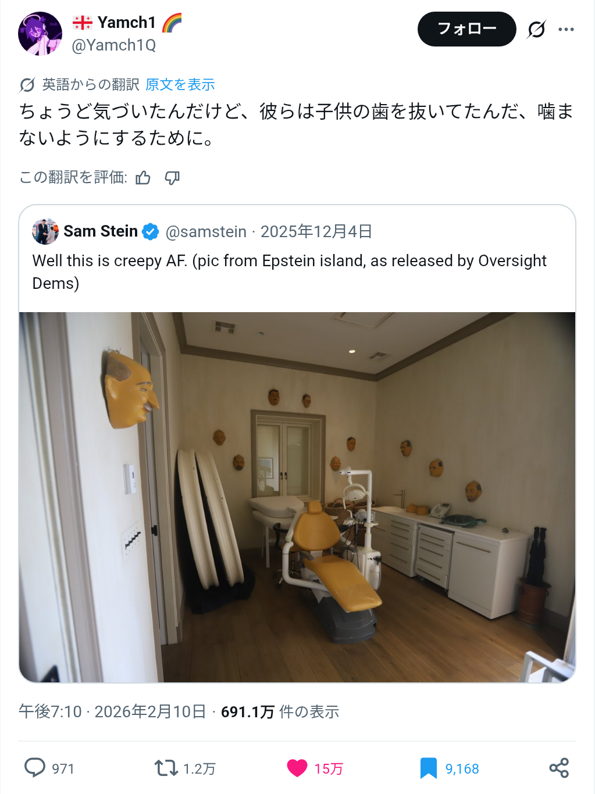Open the @samstein handle link

pos(206,231)
